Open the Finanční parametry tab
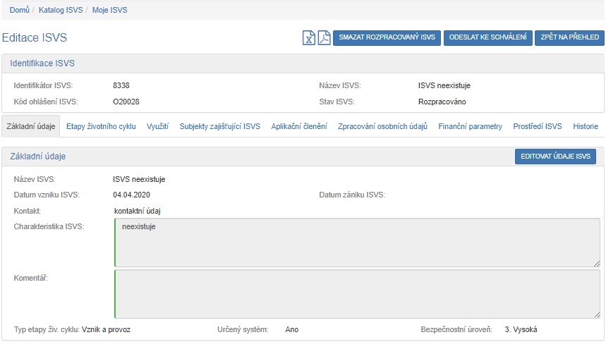This screenshot has height=342, width=606. click(470, 127)
